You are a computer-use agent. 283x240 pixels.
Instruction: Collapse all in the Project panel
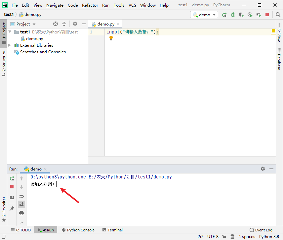(x=64, y=24)
